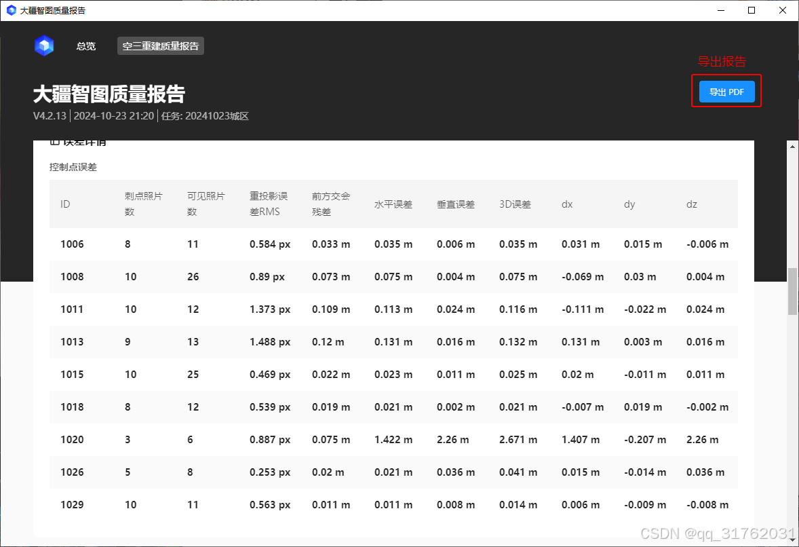The width and height of the screenshot is (799, 547).
Task: Click the 0.041 m 3D error value
Action: pos(518,472)
